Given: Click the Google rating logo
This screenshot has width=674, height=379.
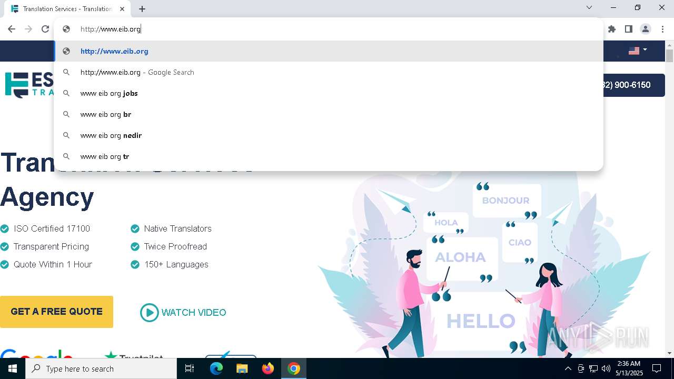Looking at the screenshot, I should point(37,353).
